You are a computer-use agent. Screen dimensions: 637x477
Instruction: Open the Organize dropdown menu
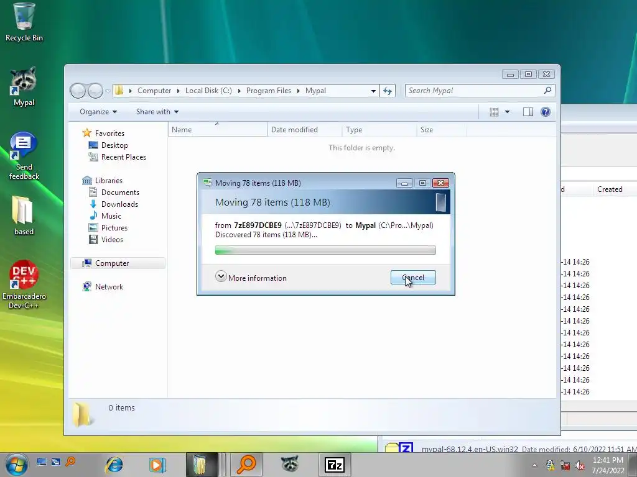coord(98,112)
